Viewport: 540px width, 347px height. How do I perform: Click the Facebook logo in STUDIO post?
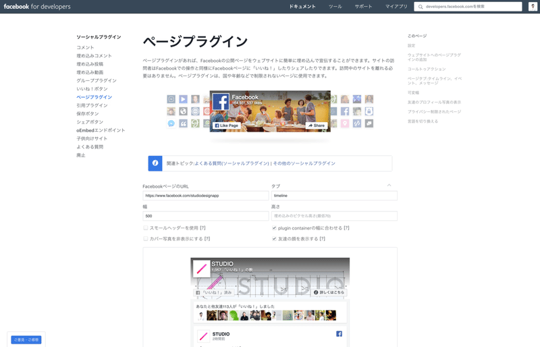[340, 333]
